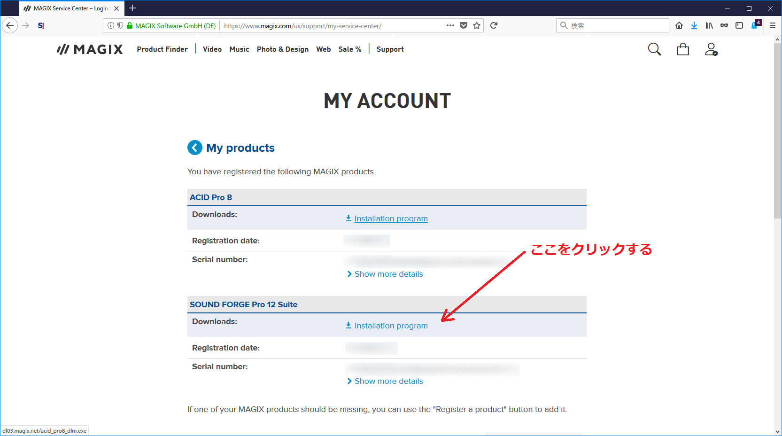Open the MAGIX site search magnifier

point(654,49)
